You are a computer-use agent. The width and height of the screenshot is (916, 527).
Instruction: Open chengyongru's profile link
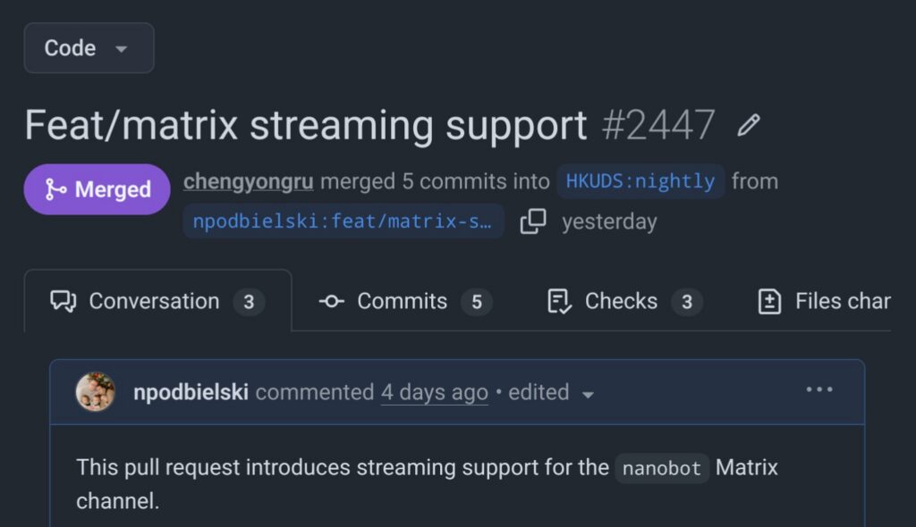[249, 181]
